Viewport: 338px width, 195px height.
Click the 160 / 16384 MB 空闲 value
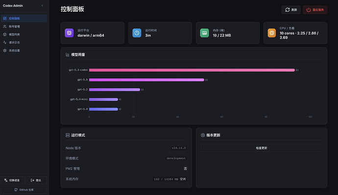170,179
